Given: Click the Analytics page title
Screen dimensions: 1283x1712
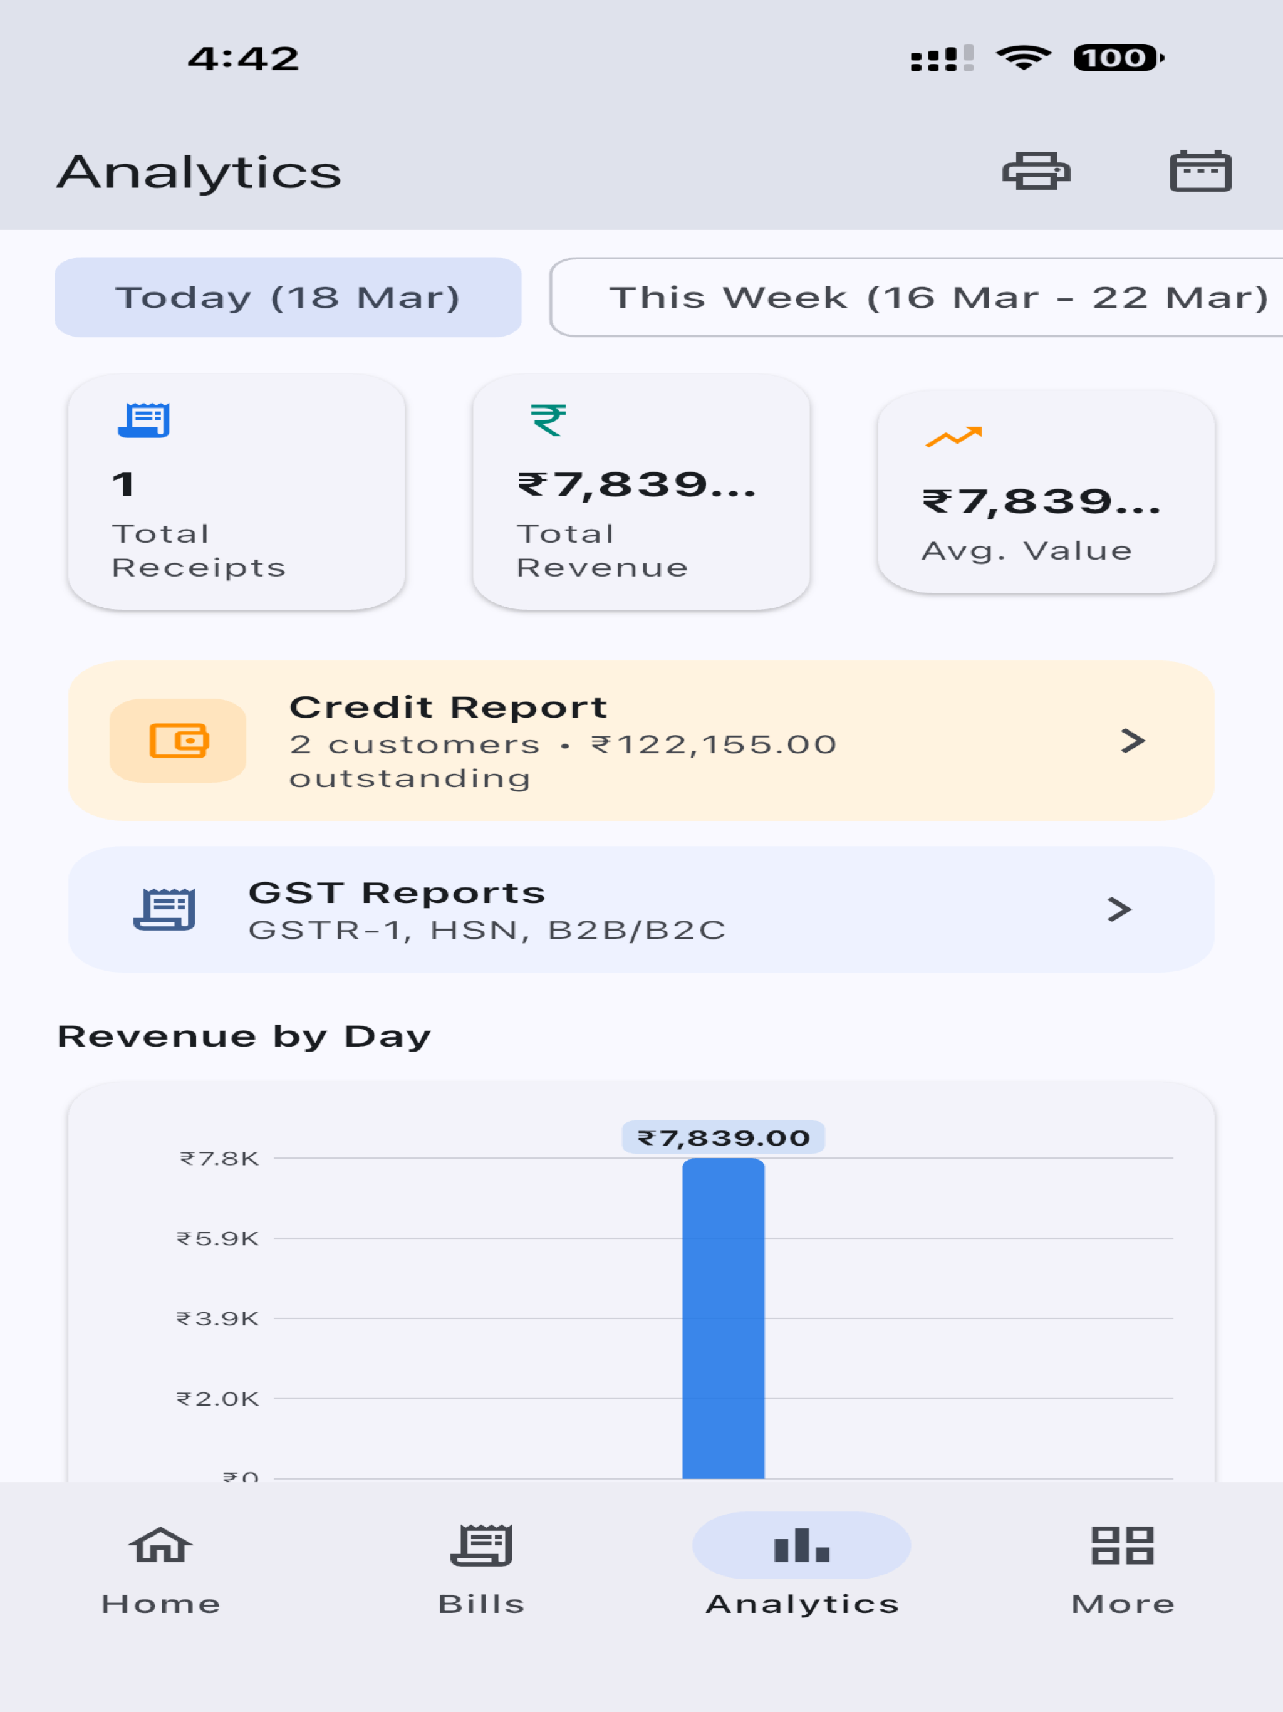Looking at the screenshot, I should pos(199,172).
